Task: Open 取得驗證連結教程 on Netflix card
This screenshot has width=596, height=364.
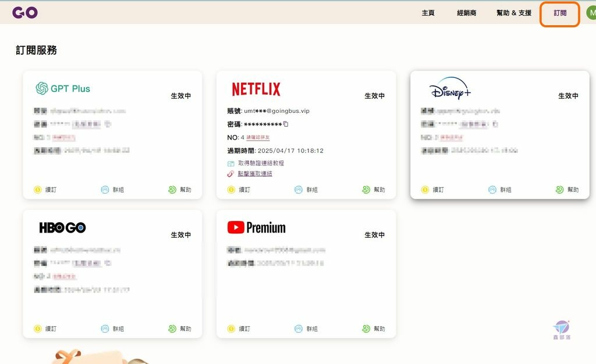Action: point(261,163)
